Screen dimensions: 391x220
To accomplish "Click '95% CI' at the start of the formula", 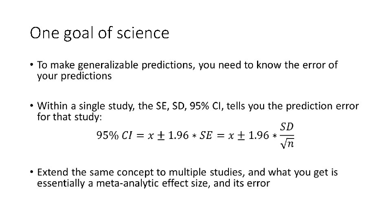I will pyautogui.click(x=115, y=136).
